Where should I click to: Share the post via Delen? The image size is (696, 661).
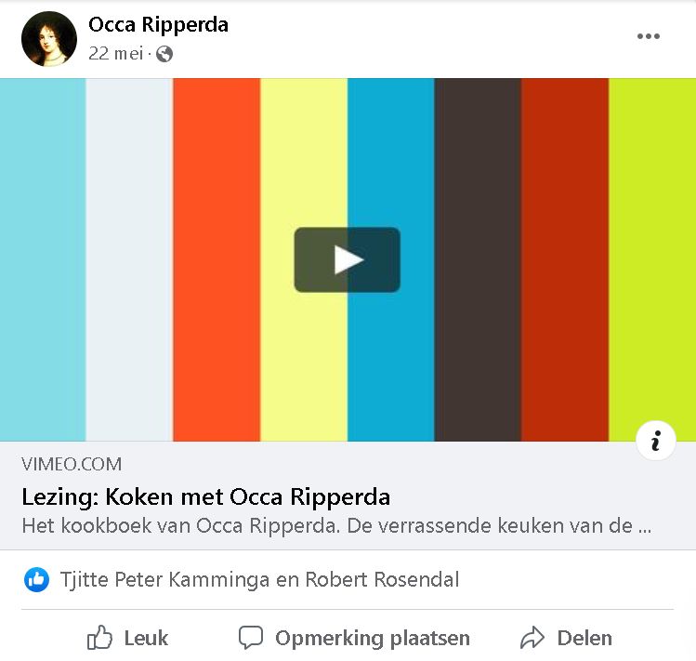[566, 638]
